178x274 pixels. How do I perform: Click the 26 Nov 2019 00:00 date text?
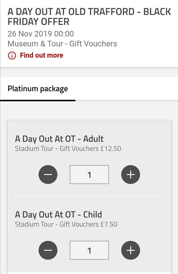(x=41, y=34)
